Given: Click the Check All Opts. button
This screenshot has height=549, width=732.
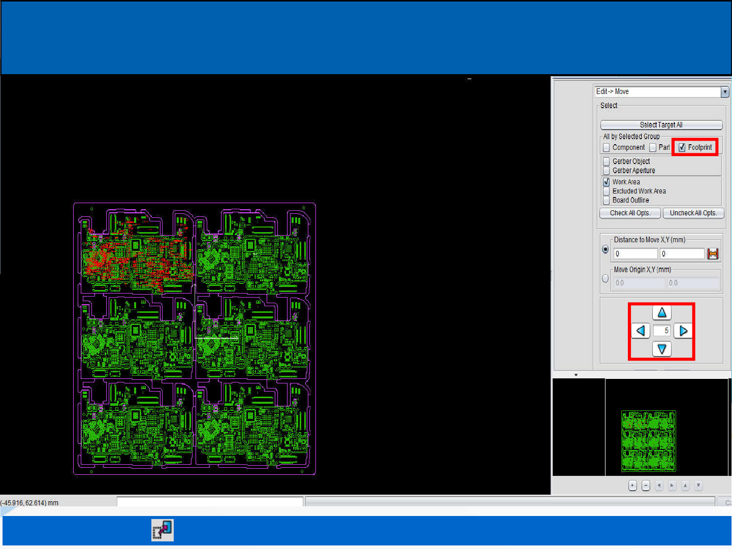Looking at the screenshot, I should tap(630, 213).
